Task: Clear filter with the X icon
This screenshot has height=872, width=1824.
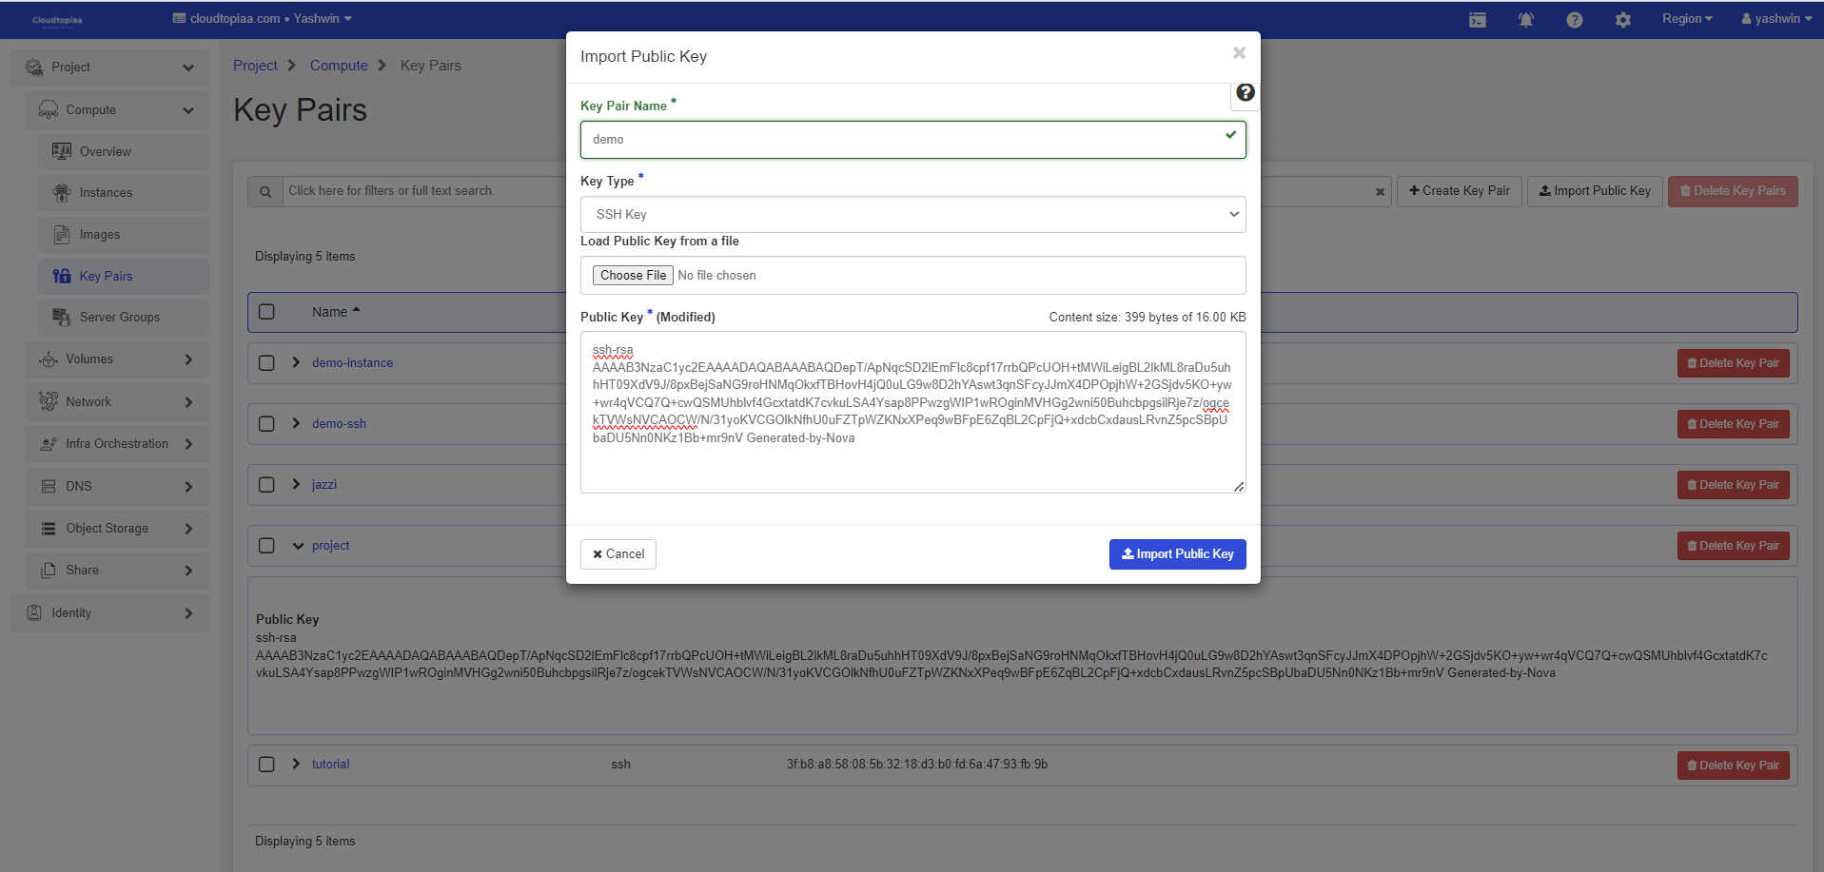Action: click(1380, 192)
